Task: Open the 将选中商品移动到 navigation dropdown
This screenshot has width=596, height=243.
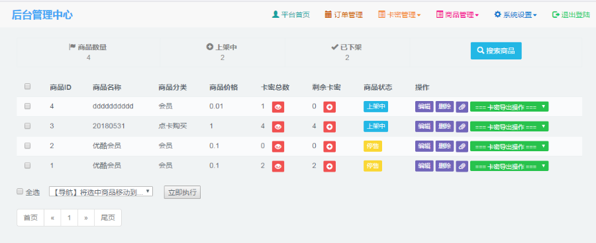Action: point(101,191)
